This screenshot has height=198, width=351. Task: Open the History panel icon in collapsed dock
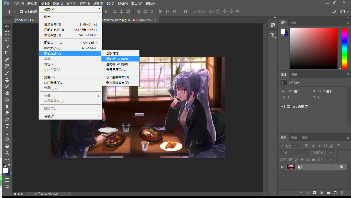pyautogui.click(x=273, y=25)
